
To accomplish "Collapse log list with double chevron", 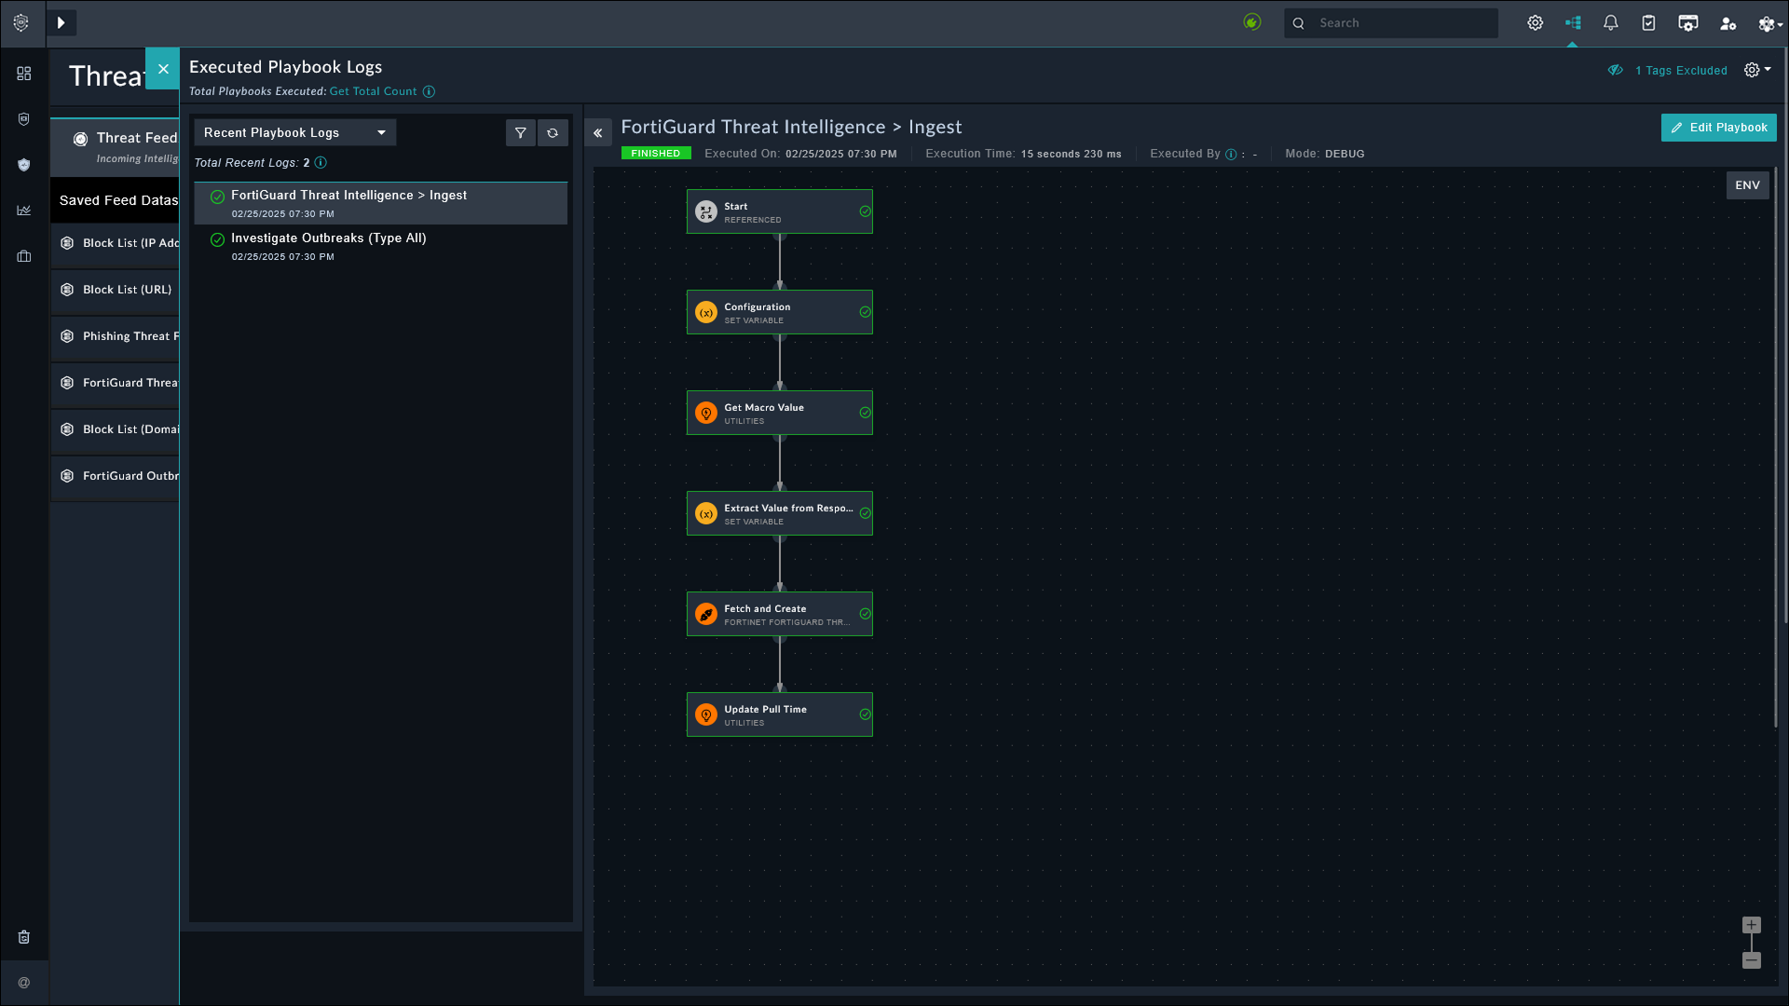I will click(x=598, y=133).
